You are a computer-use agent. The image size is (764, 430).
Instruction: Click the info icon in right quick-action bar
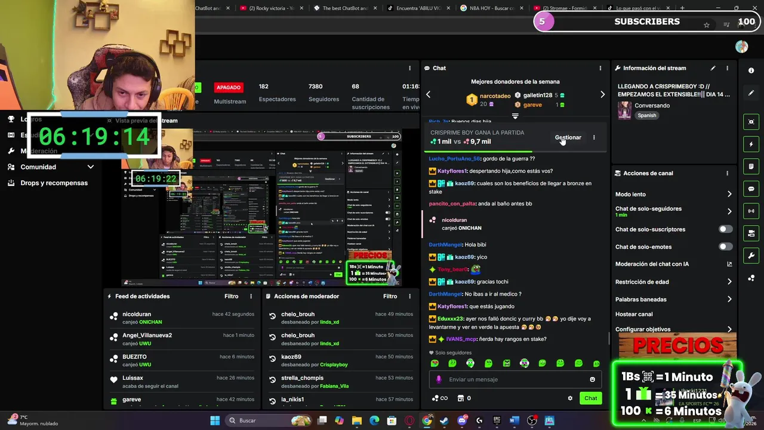tap(751, 70)
